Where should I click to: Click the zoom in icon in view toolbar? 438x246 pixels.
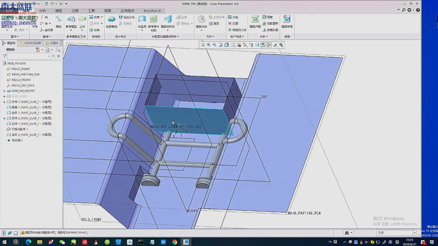click(208, 45)
